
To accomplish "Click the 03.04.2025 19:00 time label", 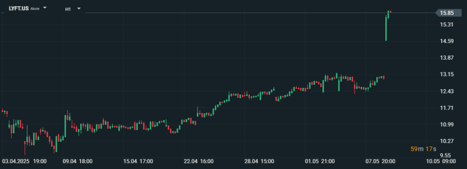I will (24, 161).
